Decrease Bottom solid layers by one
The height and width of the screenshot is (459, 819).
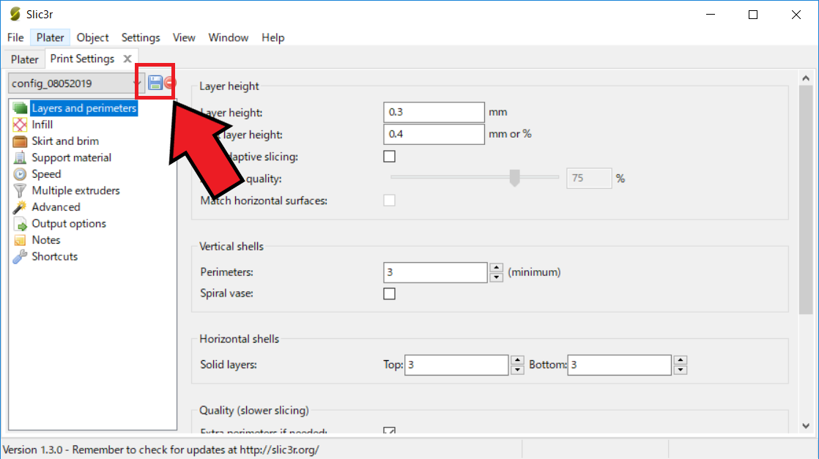[x=680, y=370]
